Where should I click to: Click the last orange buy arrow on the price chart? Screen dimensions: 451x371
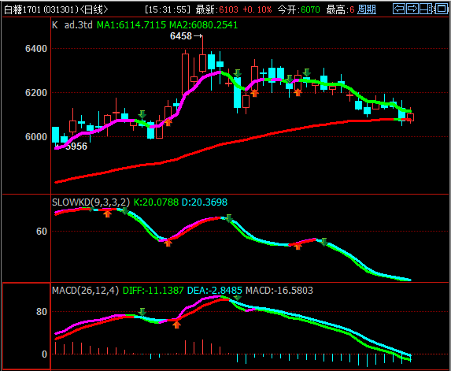[298, 92]
